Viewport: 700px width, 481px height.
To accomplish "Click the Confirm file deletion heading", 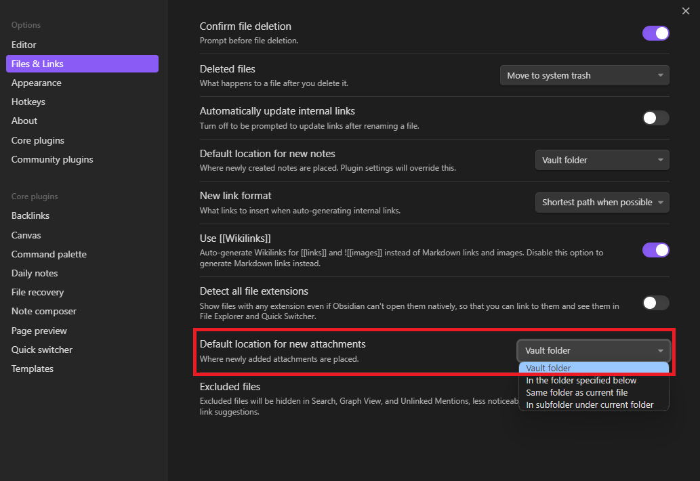I will 245,26.
